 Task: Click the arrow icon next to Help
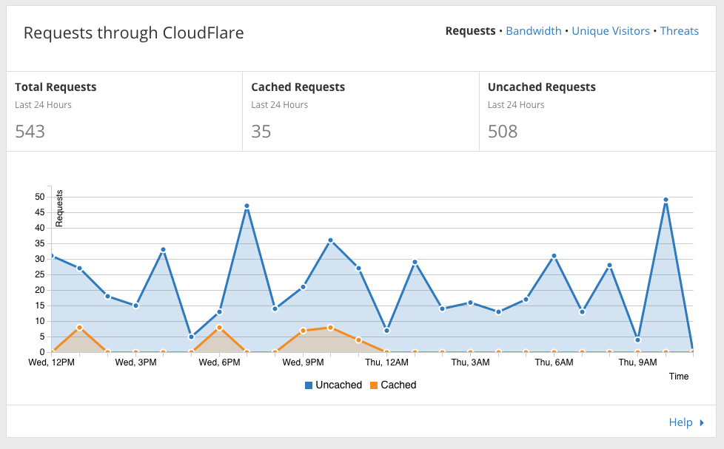(702, 422)
